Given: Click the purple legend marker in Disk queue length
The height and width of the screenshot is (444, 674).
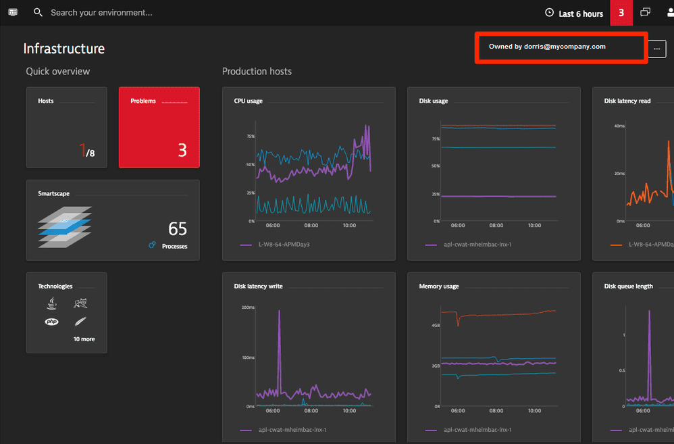Looking at the screenshot, I should pyautogui.click(x=616, y=430).
